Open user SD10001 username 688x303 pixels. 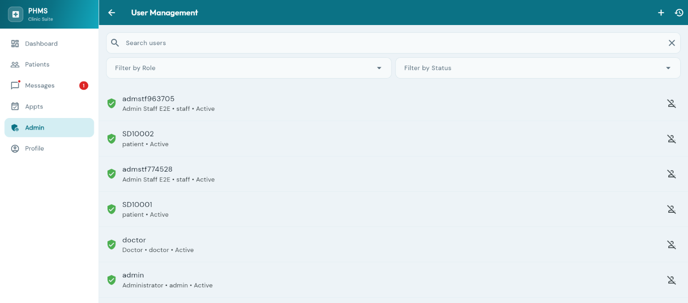(x=138, y=205)
